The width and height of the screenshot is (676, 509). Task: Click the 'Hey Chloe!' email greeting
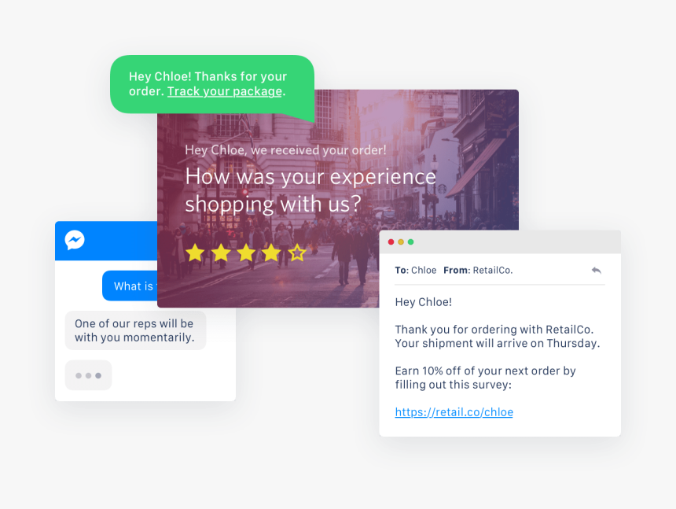(424, 302)
